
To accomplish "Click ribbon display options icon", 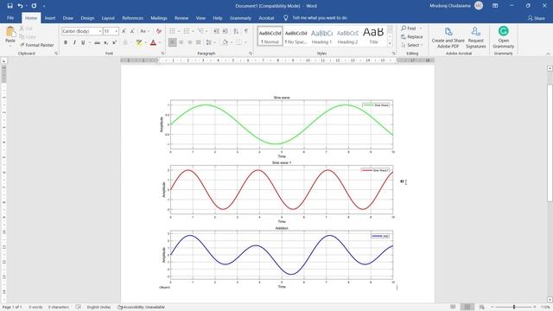I will pyautogui.click(x=495, y=6).
